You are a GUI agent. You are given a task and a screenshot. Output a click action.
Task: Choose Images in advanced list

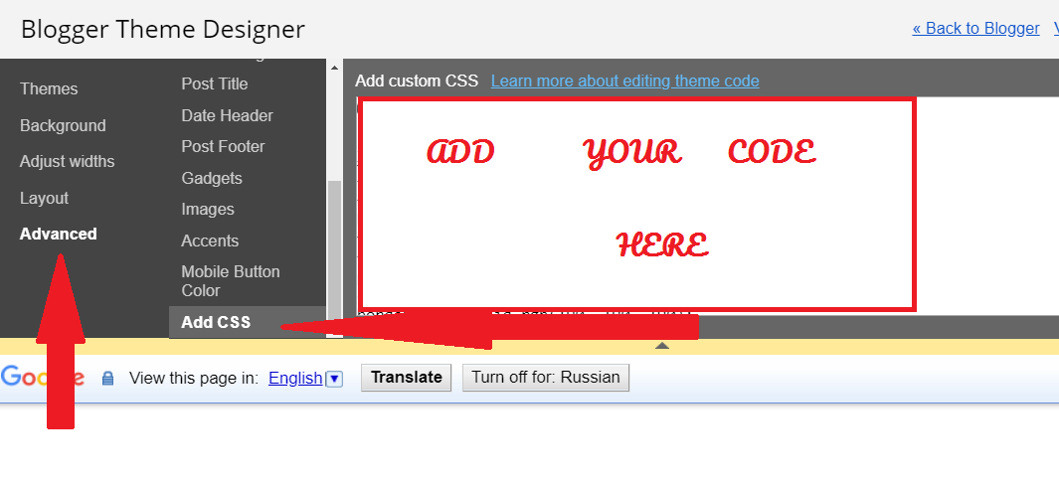pyautogui.click(x=208, y=210)
